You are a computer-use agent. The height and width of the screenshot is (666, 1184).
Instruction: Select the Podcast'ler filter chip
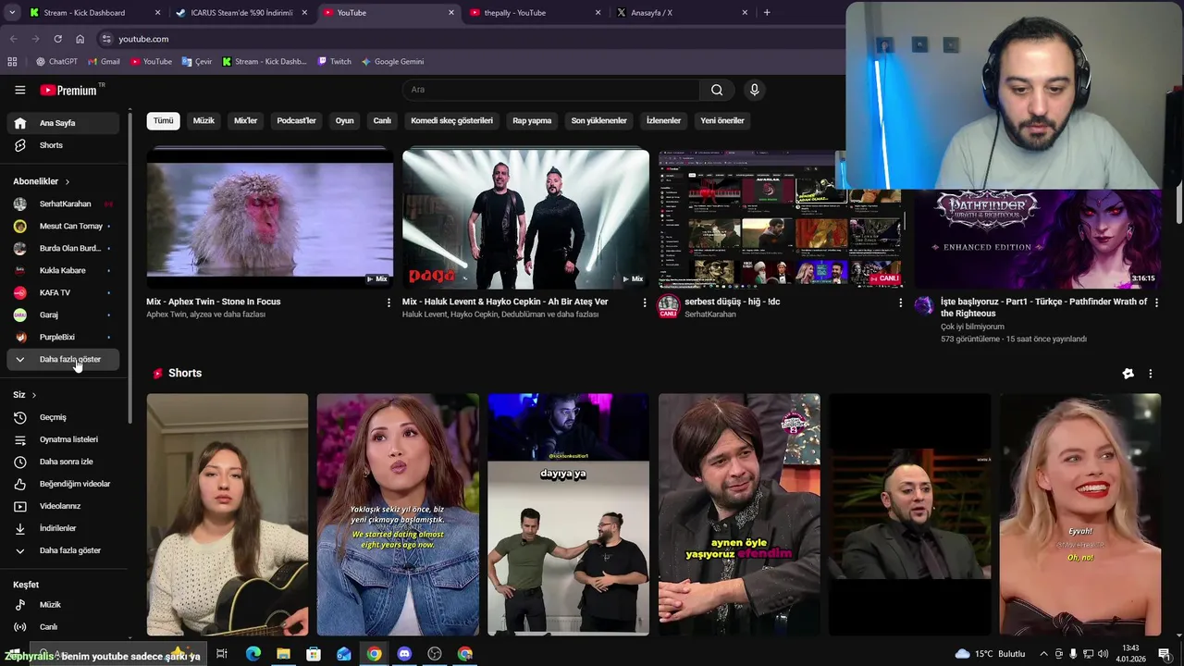296,120
